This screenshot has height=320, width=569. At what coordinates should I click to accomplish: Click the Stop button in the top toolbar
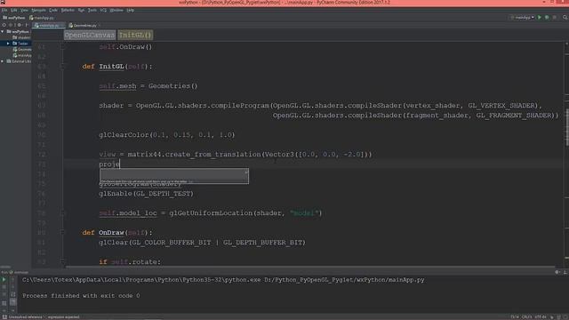tap(555, 18)
